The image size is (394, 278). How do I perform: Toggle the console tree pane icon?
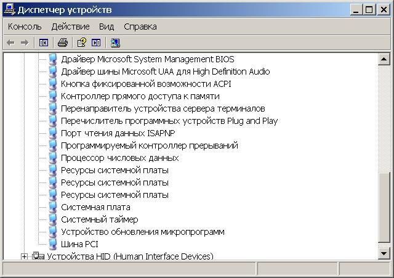44,43
